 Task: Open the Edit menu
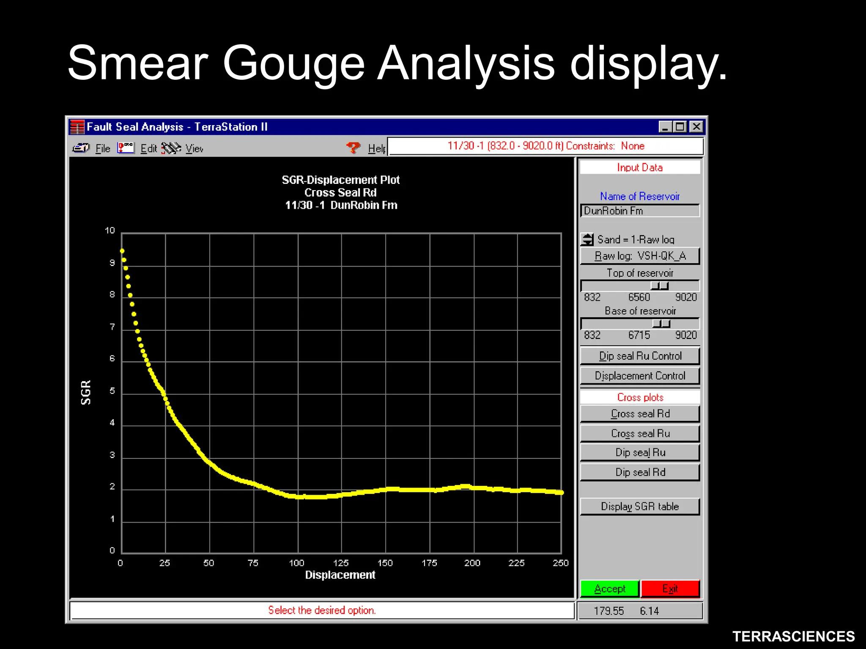coord(148,149)
